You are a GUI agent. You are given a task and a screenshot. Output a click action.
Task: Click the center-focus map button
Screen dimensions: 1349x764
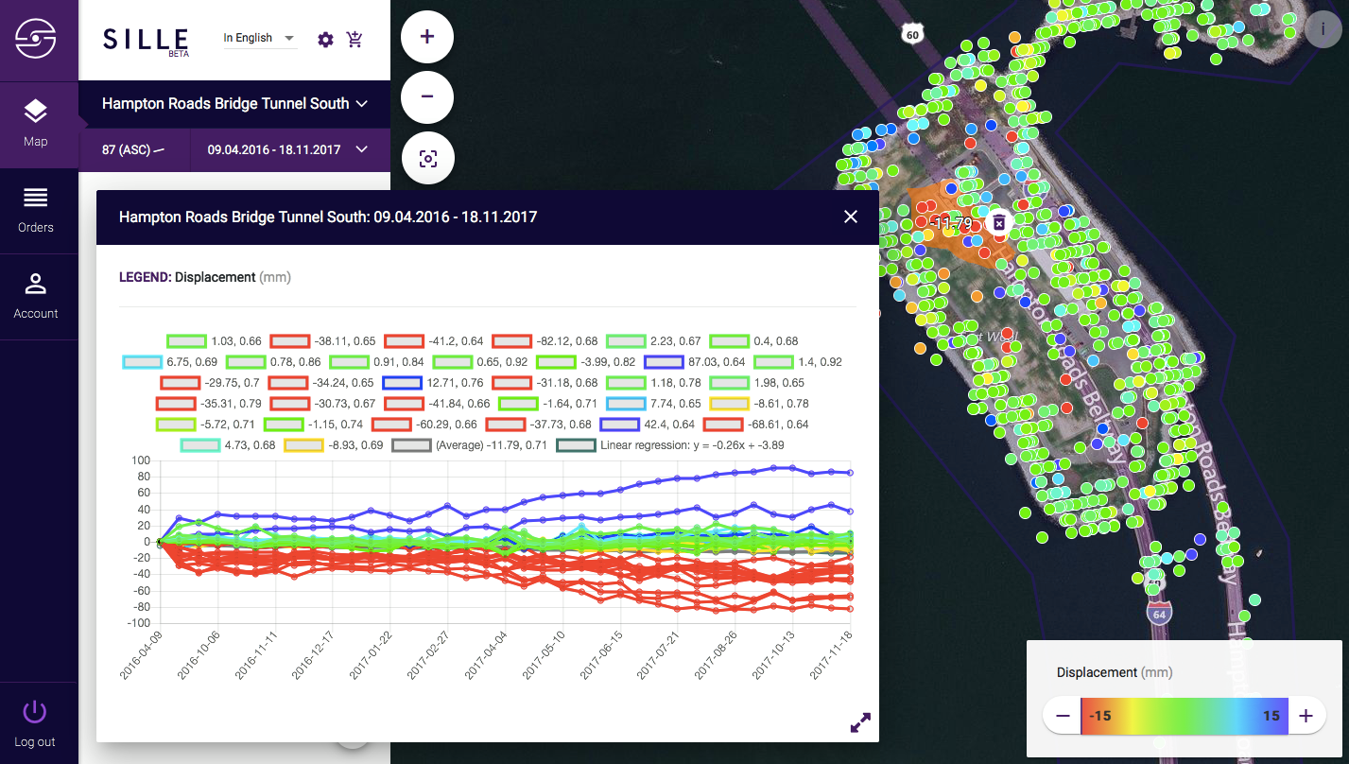click(x=427, y=158)
